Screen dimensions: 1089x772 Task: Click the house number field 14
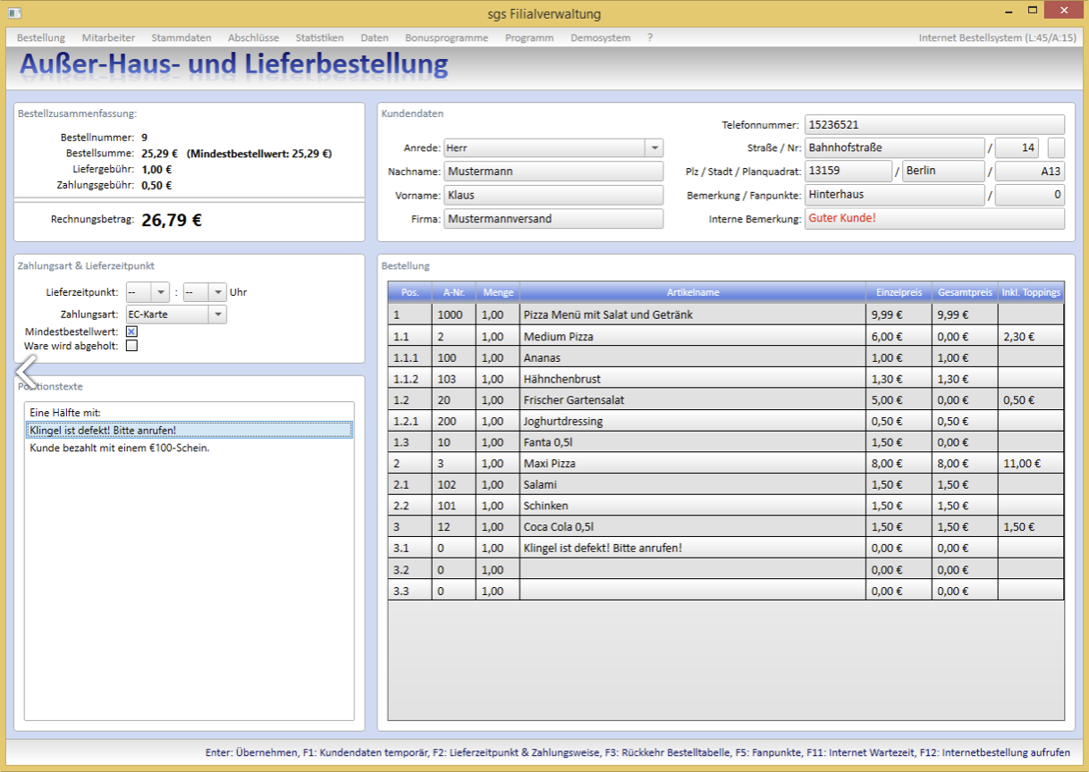pyautogui.click(x=1017, y=147)
